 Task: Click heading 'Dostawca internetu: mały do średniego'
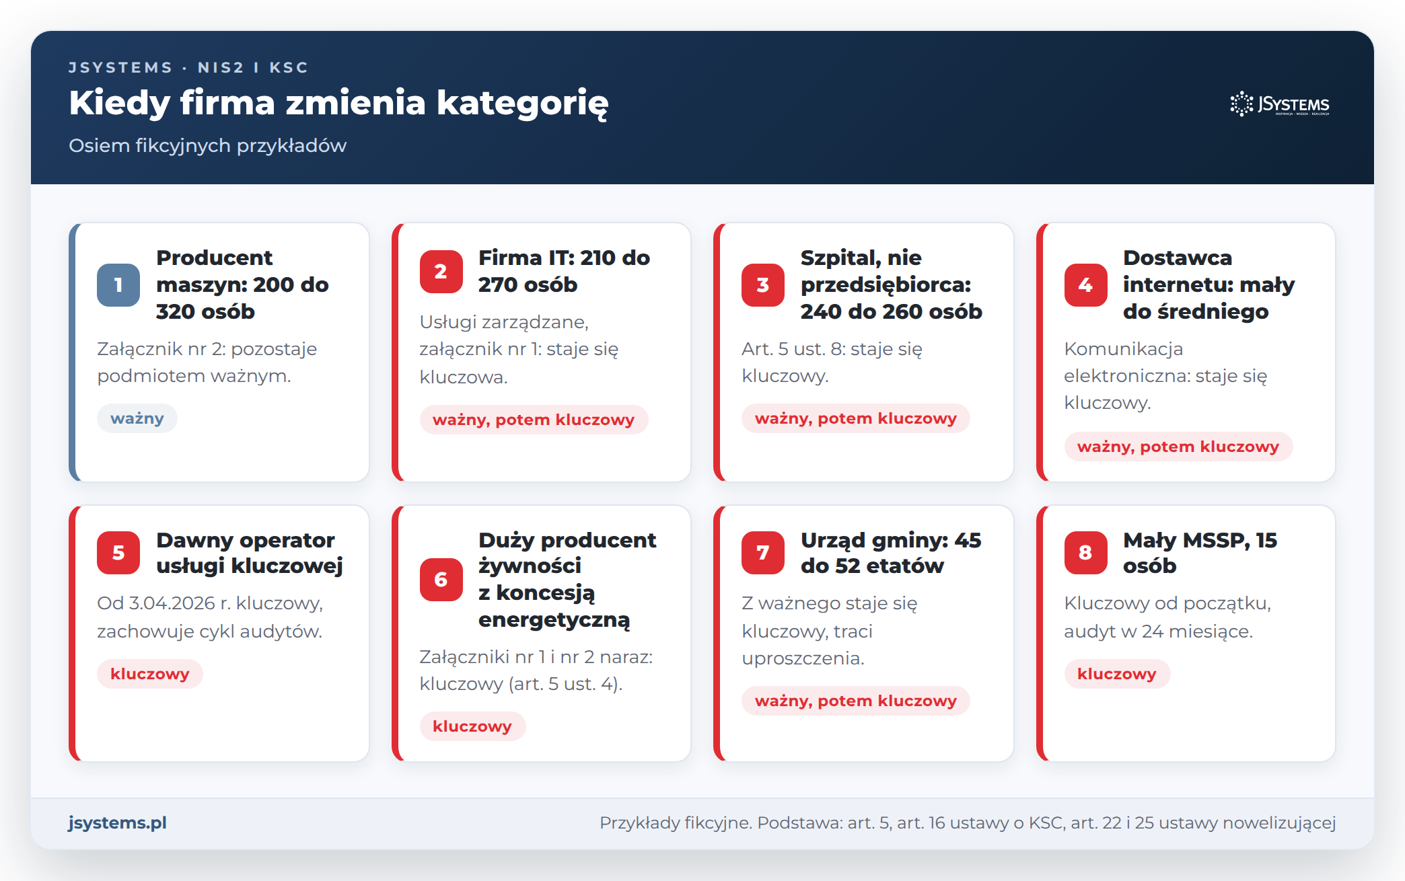(x=1209, y=284)
